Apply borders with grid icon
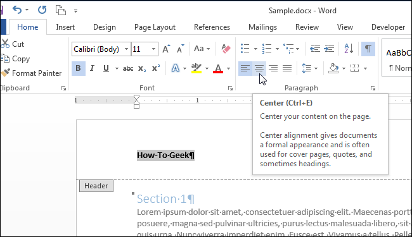412x237 pixels. pyautogui.click(x=355, y=68)
